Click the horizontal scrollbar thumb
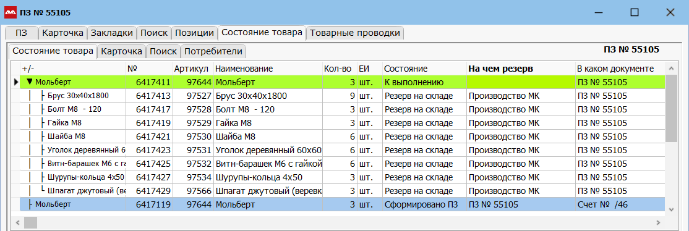Screen dimensions: 689x231 [x=30, y=222]
